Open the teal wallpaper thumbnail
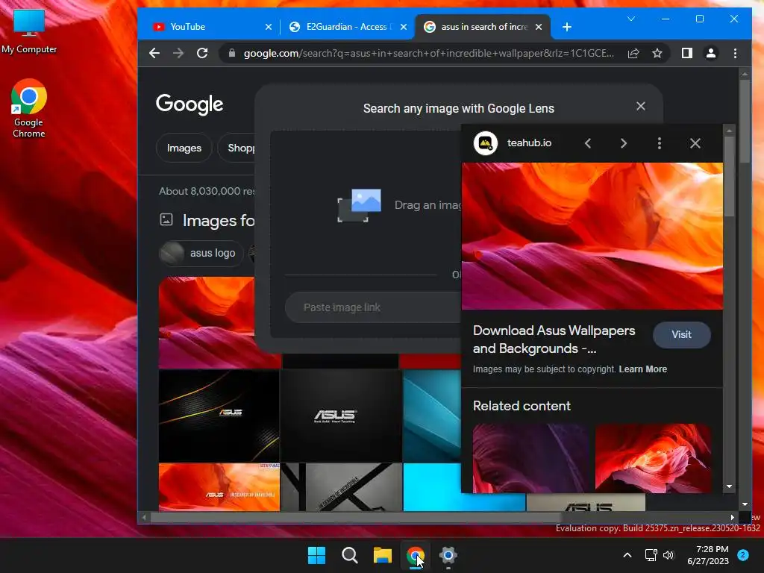Image resolution: width=764 pixels, height=573 pixels. (432, 416)
